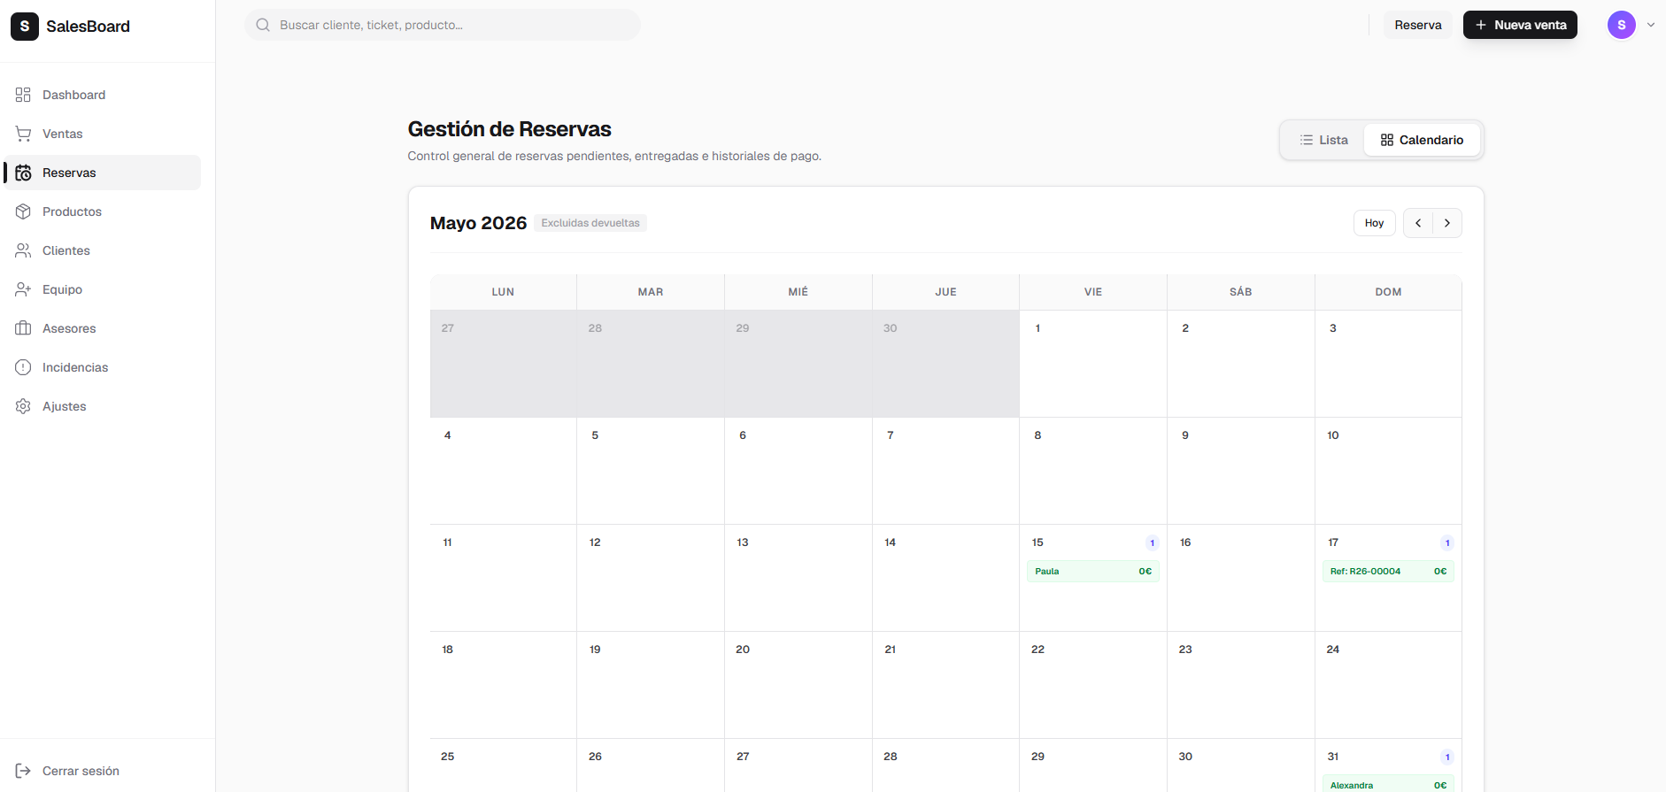Screen dimensions: 1666x792
Task: Select day 14 in the calendar
Action: (x=945, y=578)
